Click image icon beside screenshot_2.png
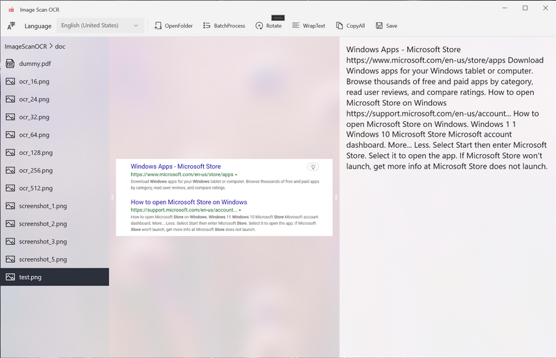The width and height of the screenshot is (556, 358). tap(10, 223)
